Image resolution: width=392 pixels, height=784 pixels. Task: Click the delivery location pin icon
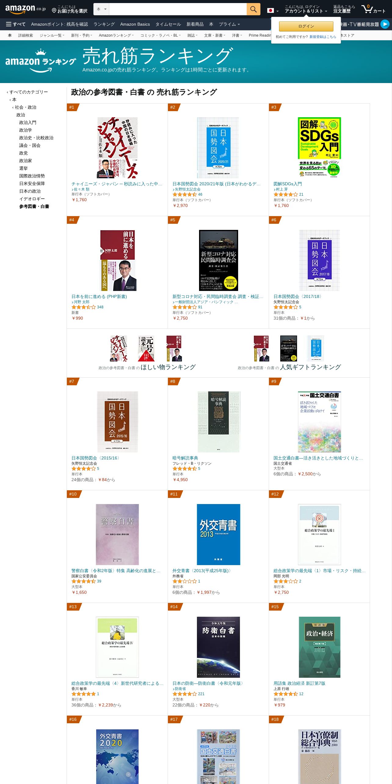pyautogui.click(x=54, y=11)
